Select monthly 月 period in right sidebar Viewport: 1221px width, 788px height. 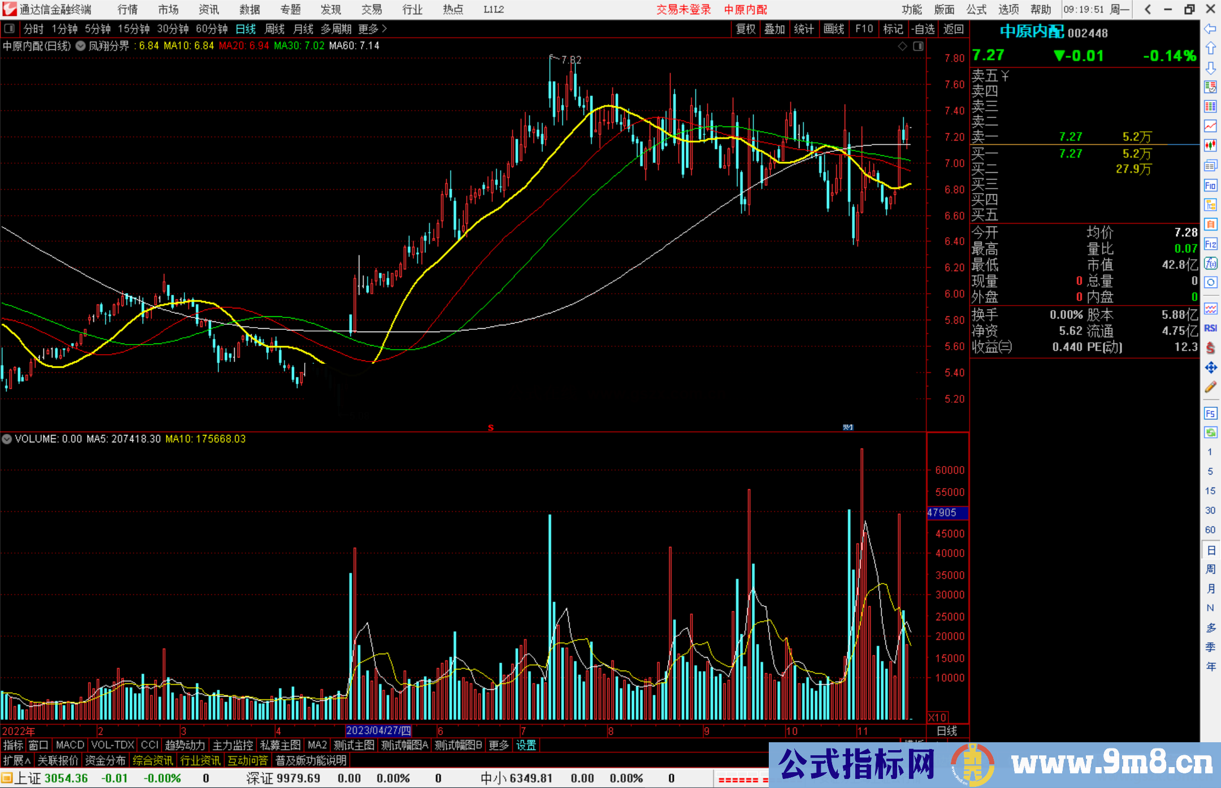click(x=1210, y=589)
